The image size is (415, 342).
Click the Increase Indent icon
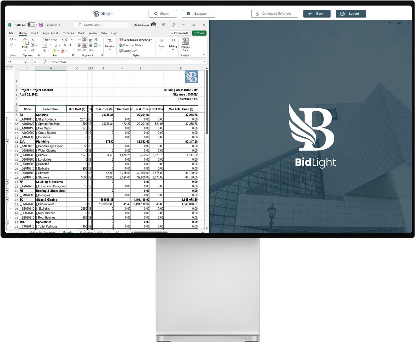point(85,51)
